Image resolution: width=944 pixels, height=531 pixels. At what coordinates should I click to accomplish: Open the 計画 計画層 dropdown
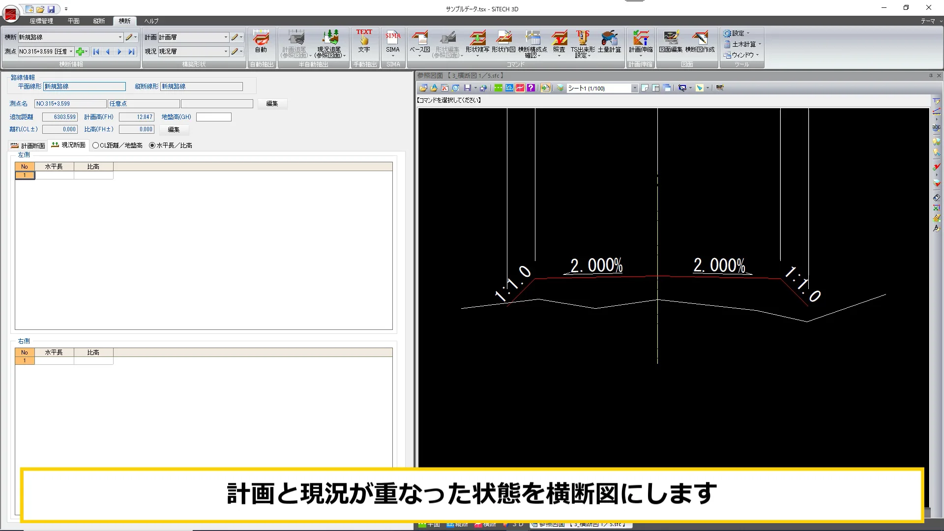click(226, 37)
